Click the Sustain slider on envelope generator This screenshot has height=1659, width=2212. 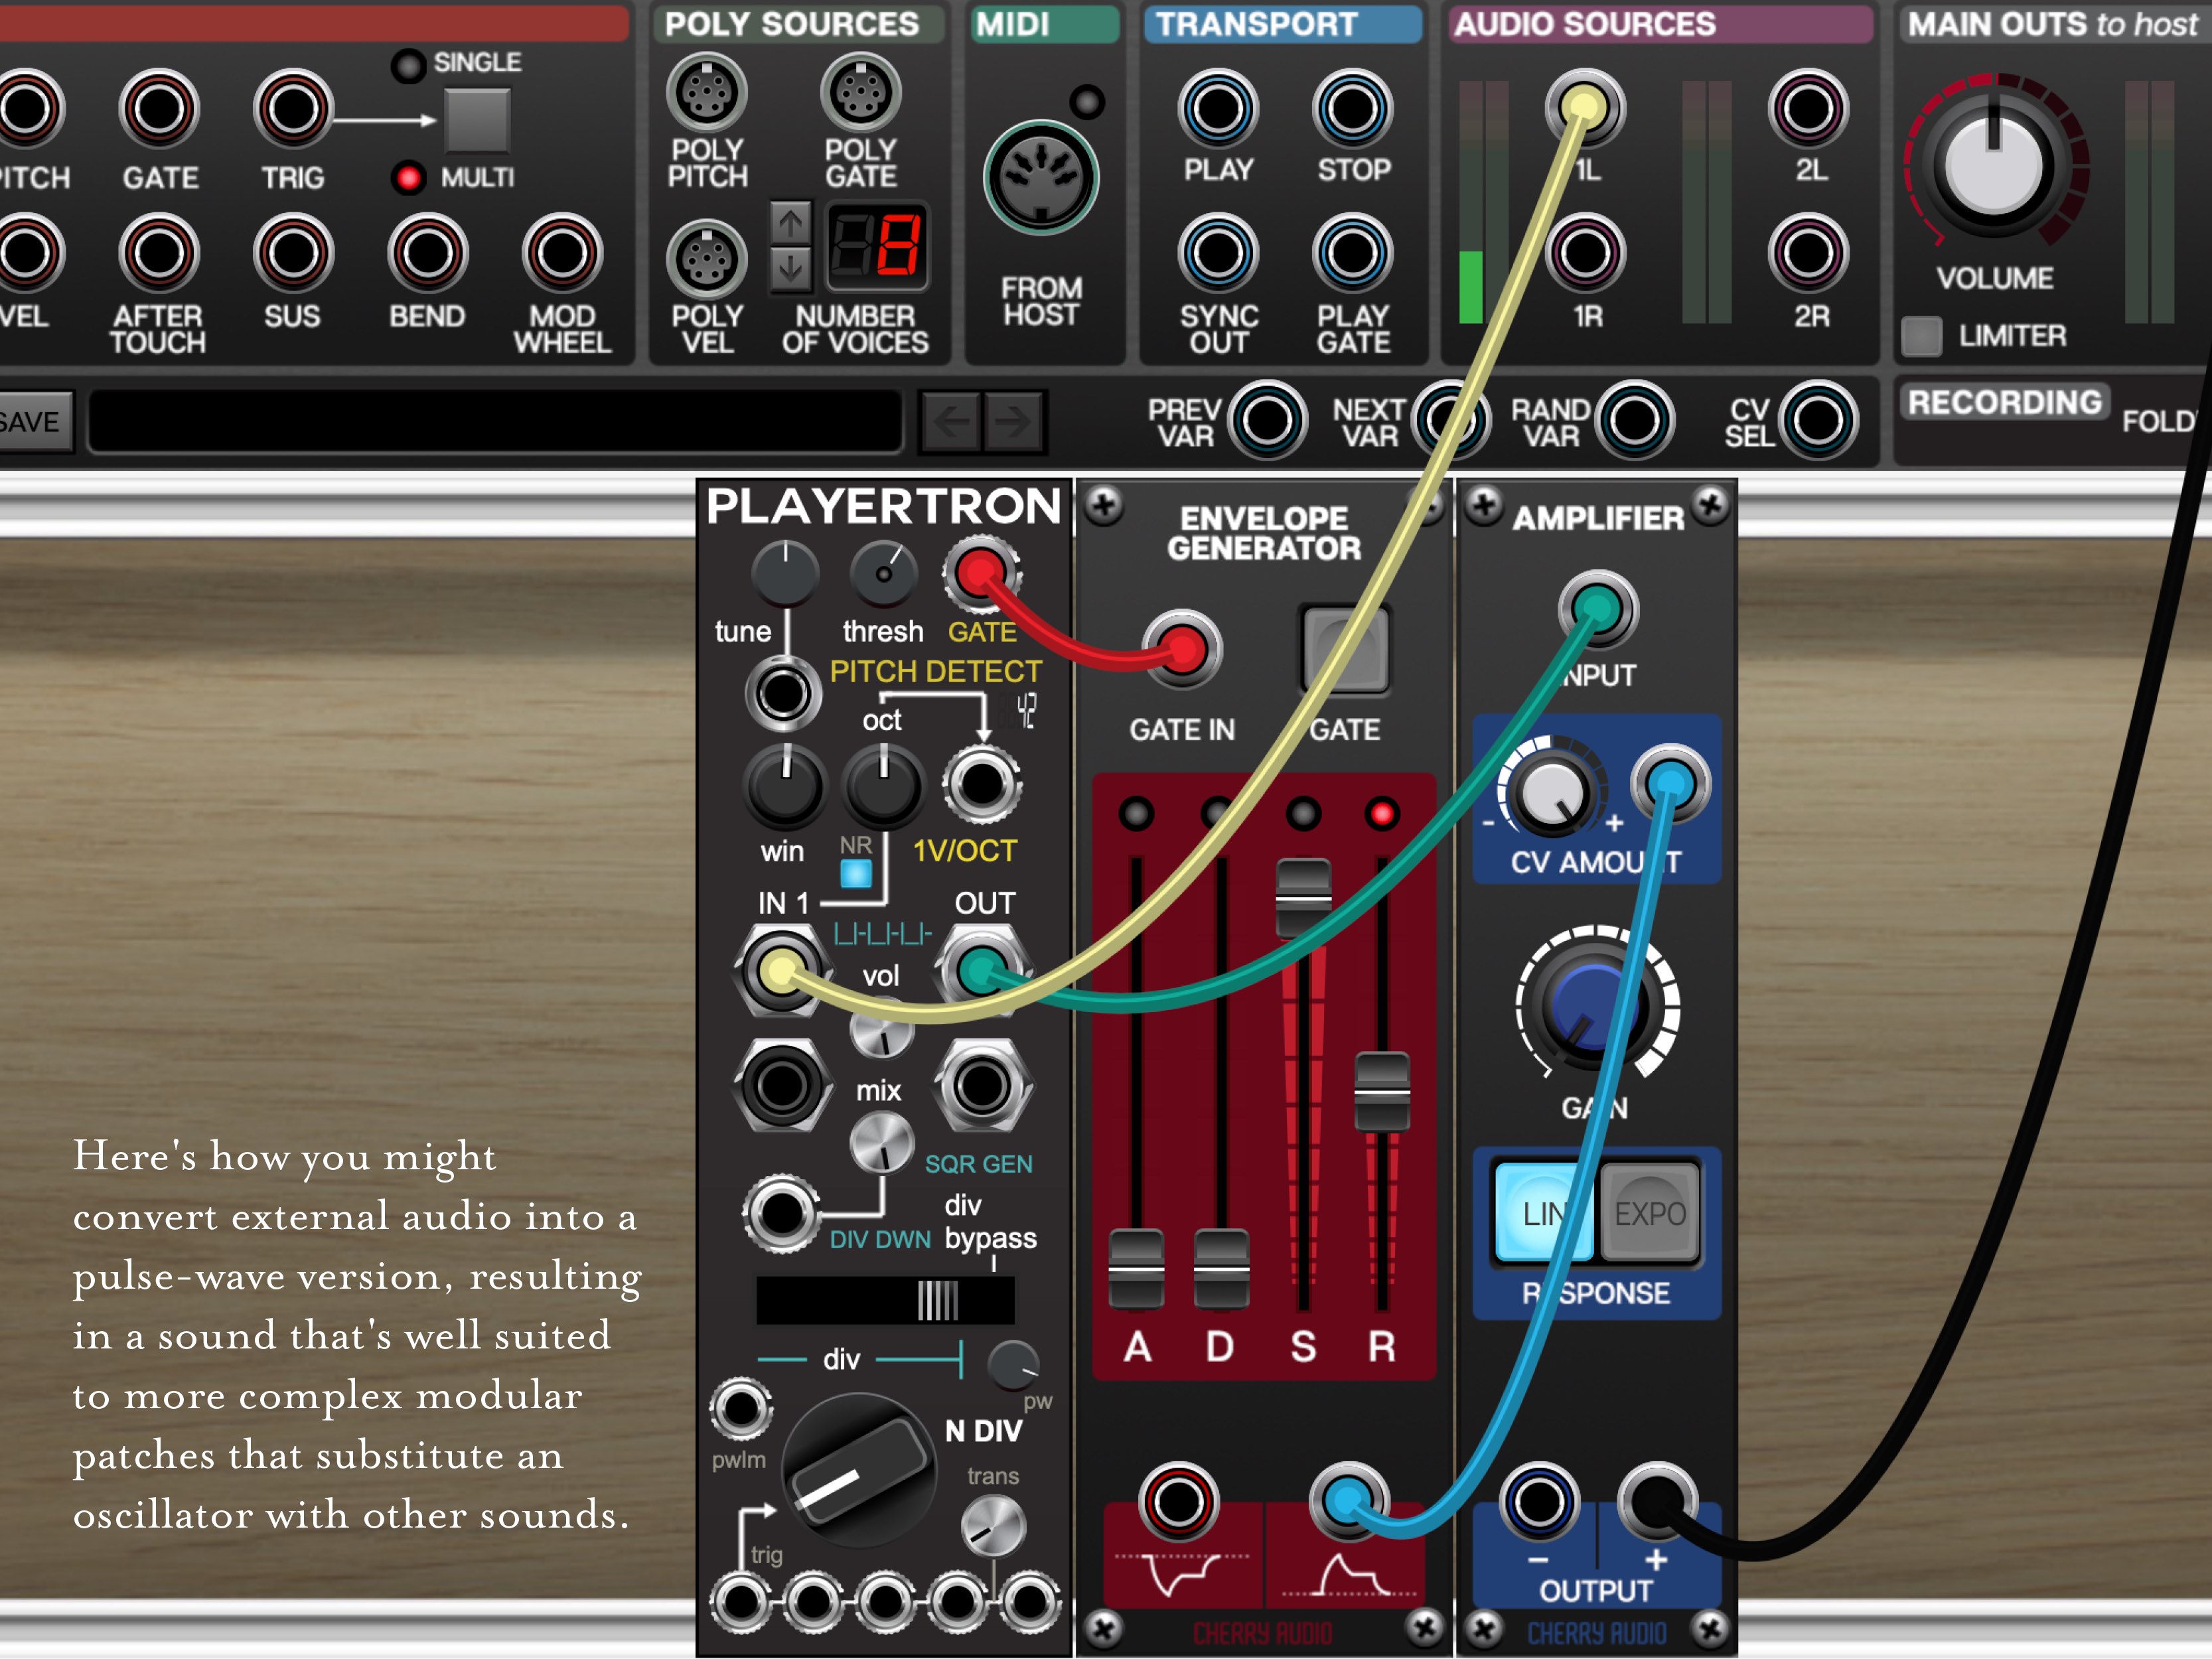(x=1303, y=897)
